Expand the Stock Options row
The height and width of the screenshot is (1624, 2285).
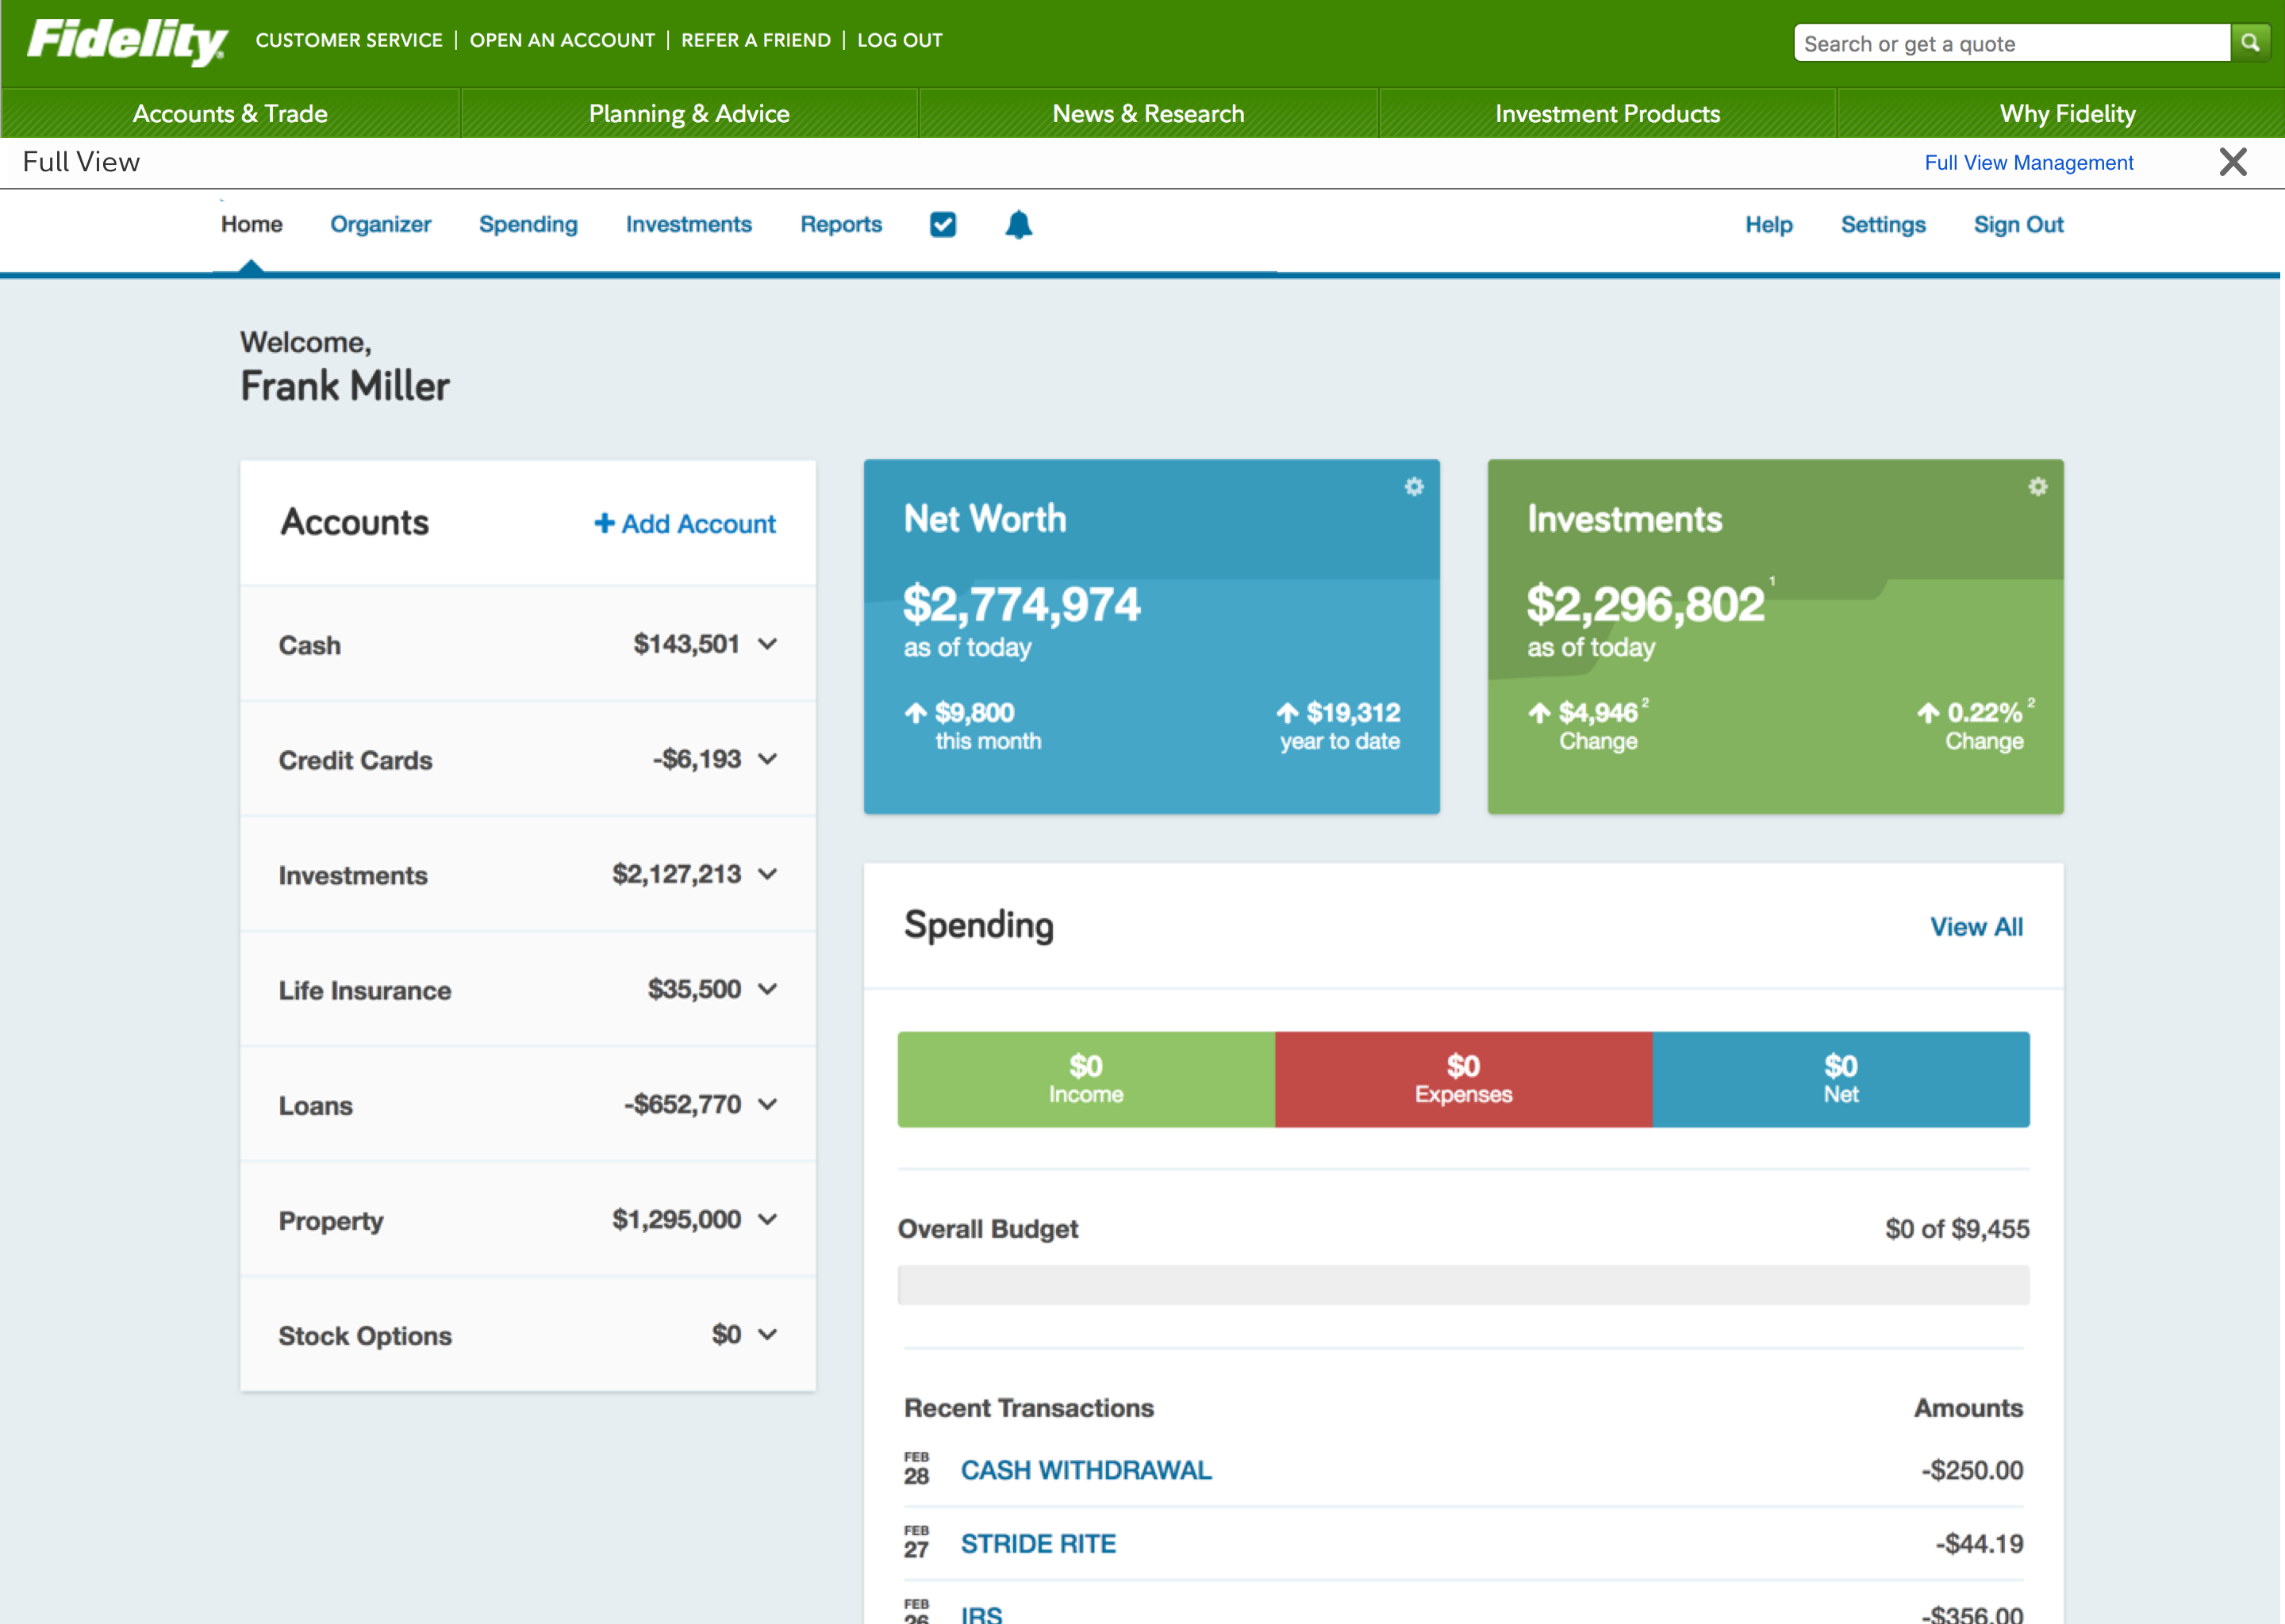pos(767,1334)
